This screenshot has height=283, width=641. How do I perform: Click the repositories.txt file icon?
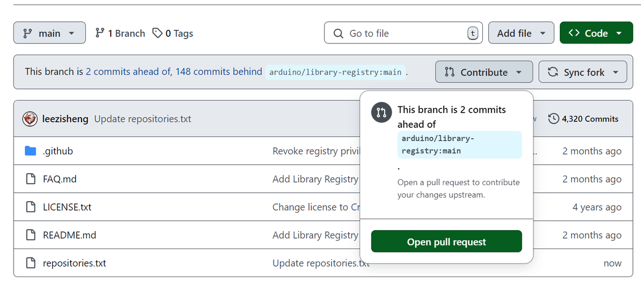click(x=31, y=263)
